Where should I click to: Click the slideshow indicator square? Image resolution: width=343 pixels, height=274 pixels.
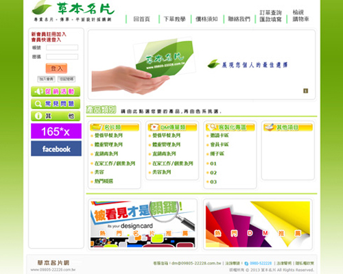coord(305,91)
